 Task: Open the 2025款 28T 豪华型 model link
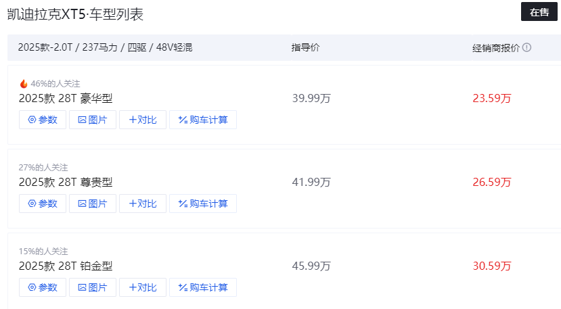66,99
